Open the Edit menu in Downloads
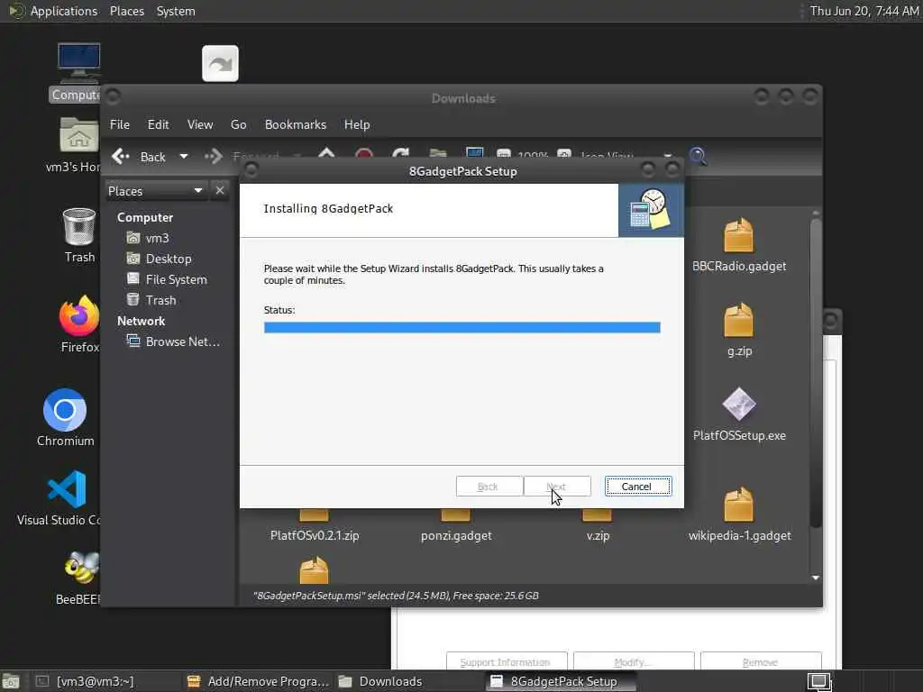Screen dimensions: 923x692 [158, 124]
